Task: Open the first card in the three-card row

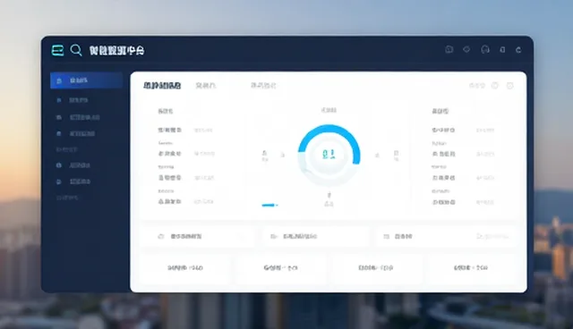Action: pyautogui.click(x=197, y=236)
